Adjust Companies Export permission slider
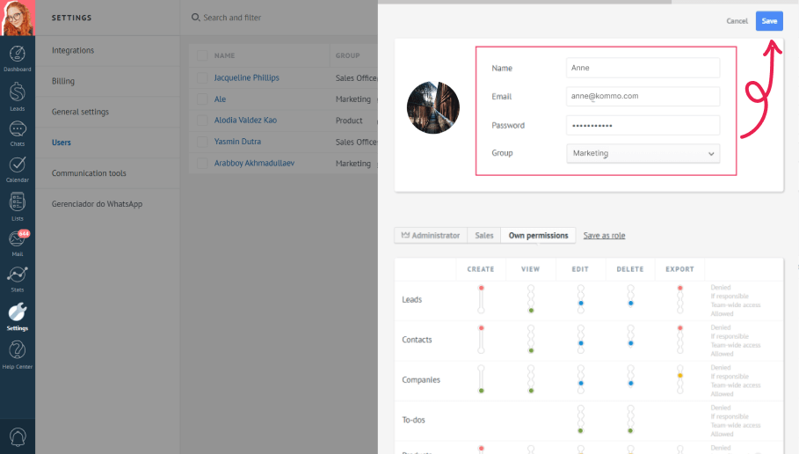 point(679,379)
